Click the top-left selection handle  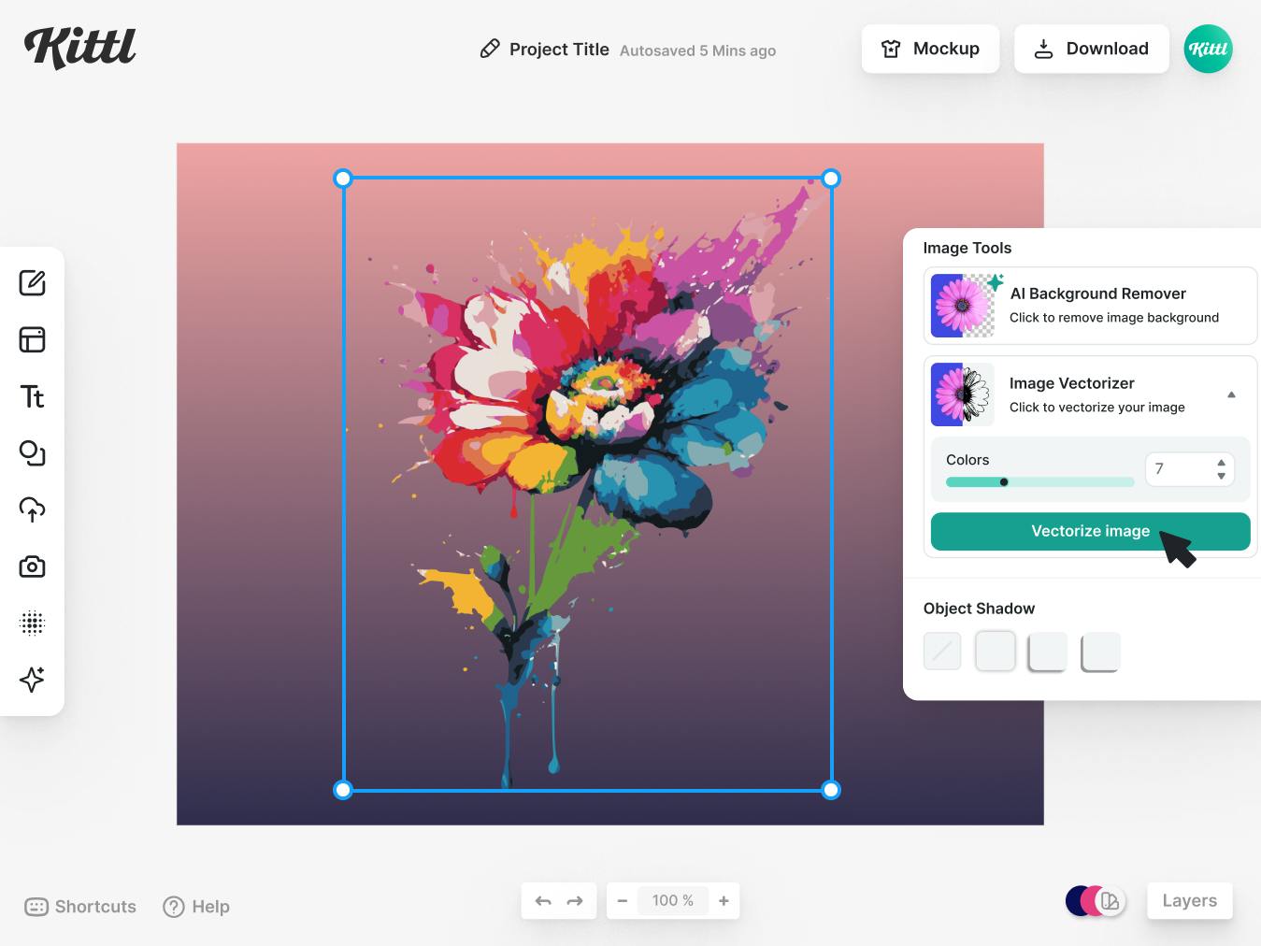pos(343,178)
